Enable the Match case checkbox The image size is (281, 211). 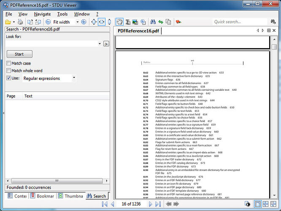8,63
